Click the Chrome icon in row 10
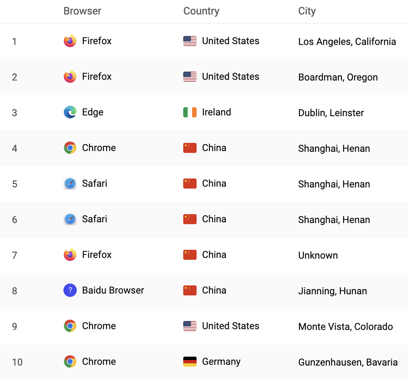Image resolution: width=408 pixels, height=383 pixels. pos(70,361)
